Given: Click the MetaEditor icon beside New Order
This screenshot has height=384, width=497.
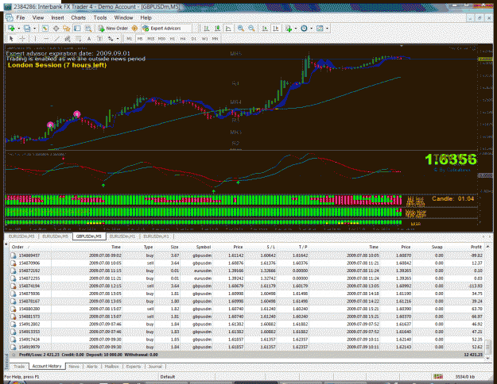Looking at the screenshot, I should (134, 29).
